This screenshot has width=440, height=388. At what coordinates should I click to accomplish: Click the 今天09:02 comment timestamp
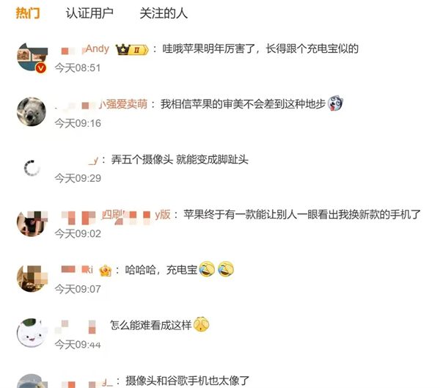click(x=78, y=233)
